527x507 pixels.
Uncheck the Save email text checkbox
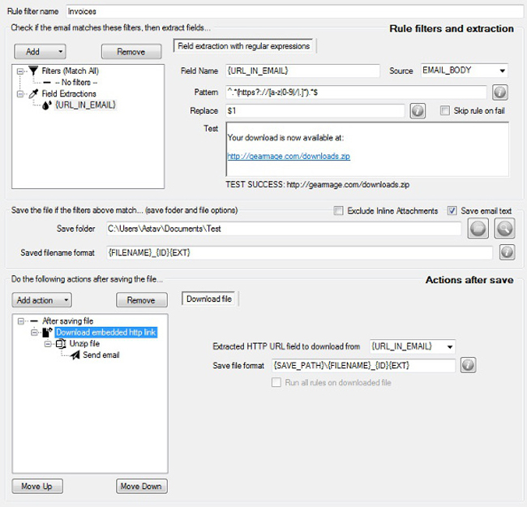[452, 211]
